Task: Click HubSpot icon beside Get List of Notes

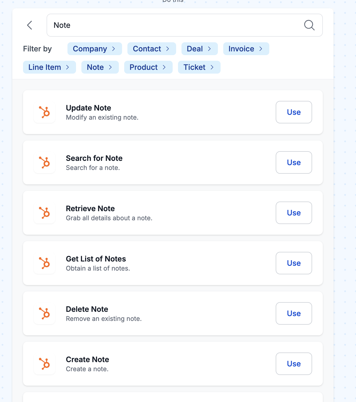Action: [44, 263]
